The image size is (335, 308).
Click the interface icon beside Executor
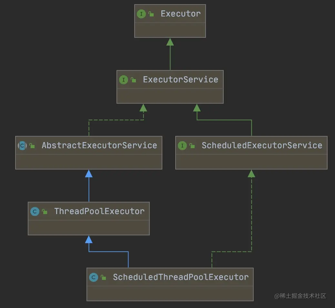coord(141,14)
